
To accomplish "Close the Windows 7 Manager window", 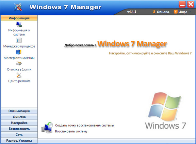I will pos(191,4).
